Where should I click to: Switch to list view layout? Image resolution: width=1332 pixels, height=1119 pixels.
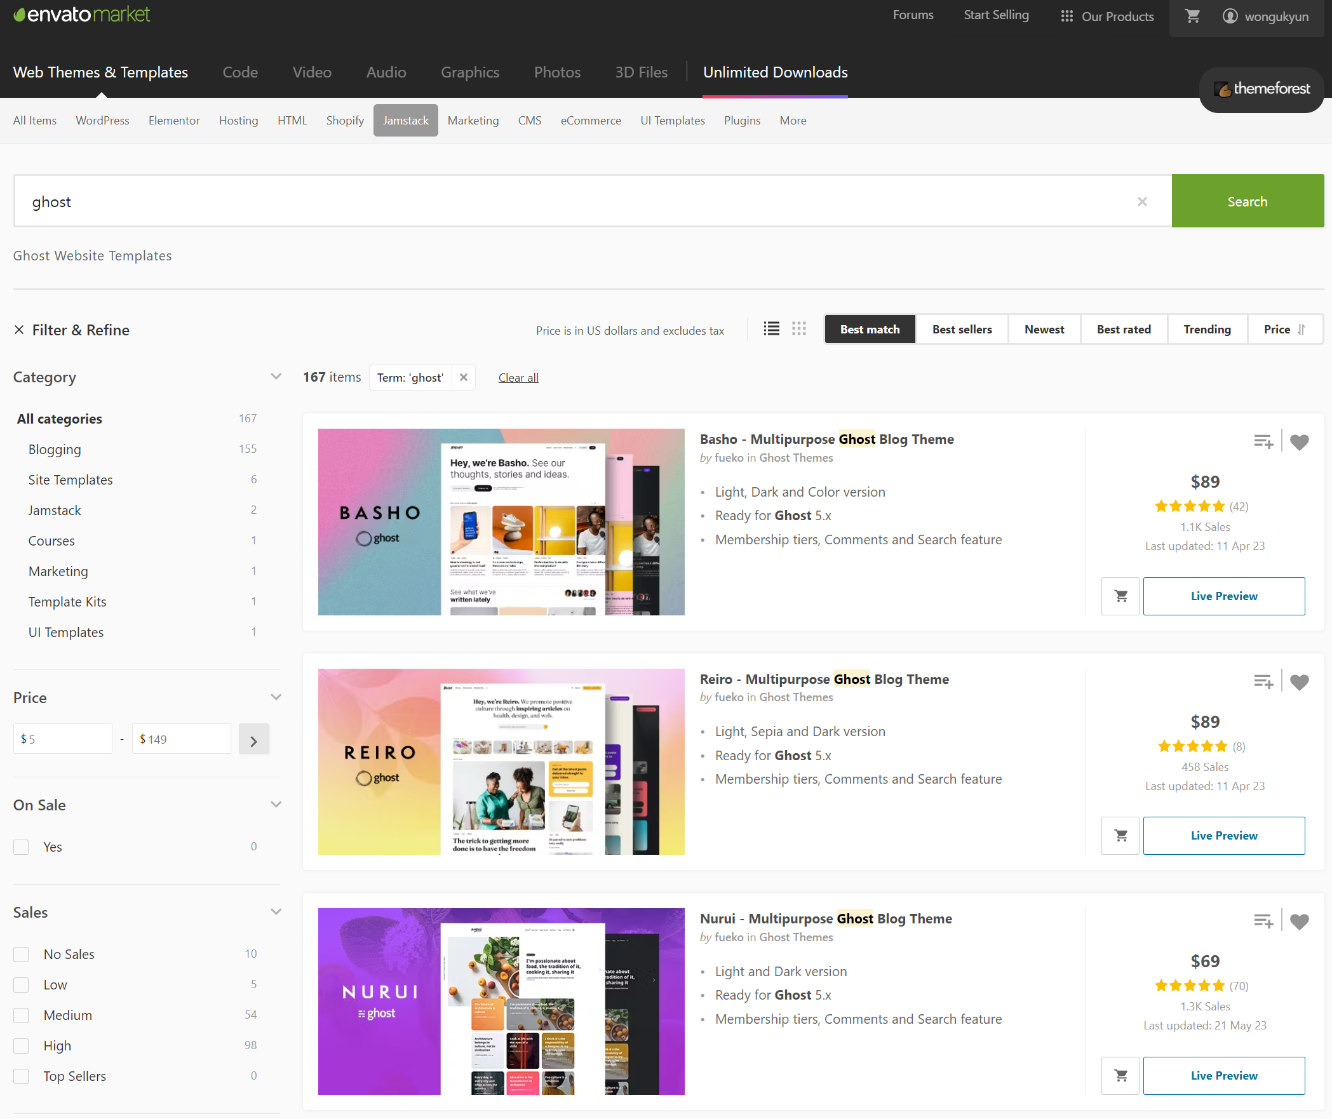[771, 329]
